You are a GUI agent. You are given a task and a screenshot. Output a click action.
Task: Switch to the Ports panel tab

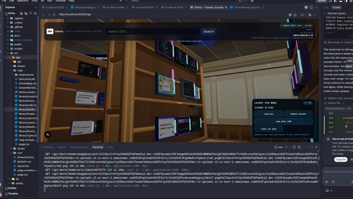(x=110, y=147)
